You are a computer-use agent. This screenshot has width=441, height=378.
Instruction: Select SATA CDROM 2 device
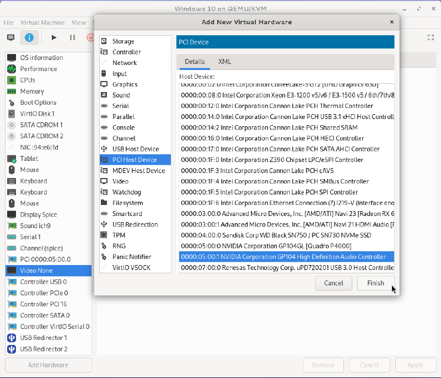coord(49,136)
